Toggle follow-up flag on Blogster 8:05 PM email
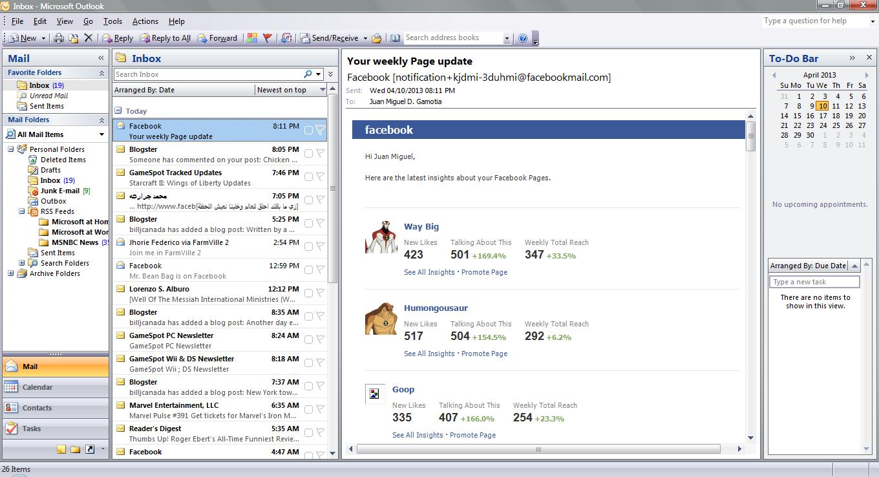Screen dimensions: 879x477 point(320,154)
